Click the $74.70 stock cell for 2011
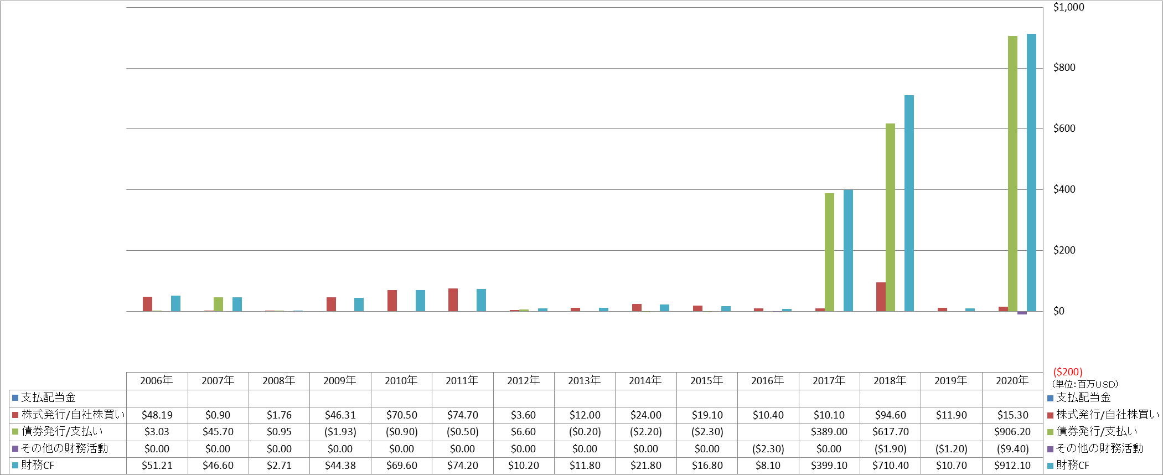 [x=463, y=415]
